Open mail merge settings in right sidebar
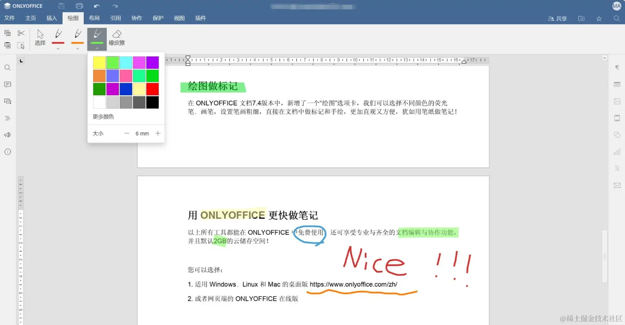 coord(617,185)
